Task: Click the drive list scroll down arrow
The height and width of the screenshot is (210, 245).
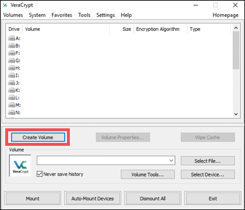Action: (236, 114)
